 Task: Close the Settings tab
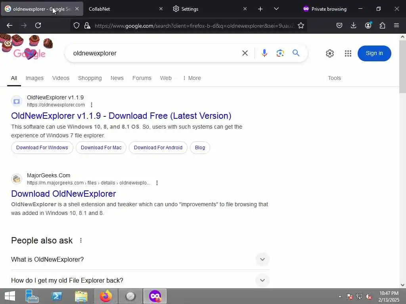click(245, 9)
